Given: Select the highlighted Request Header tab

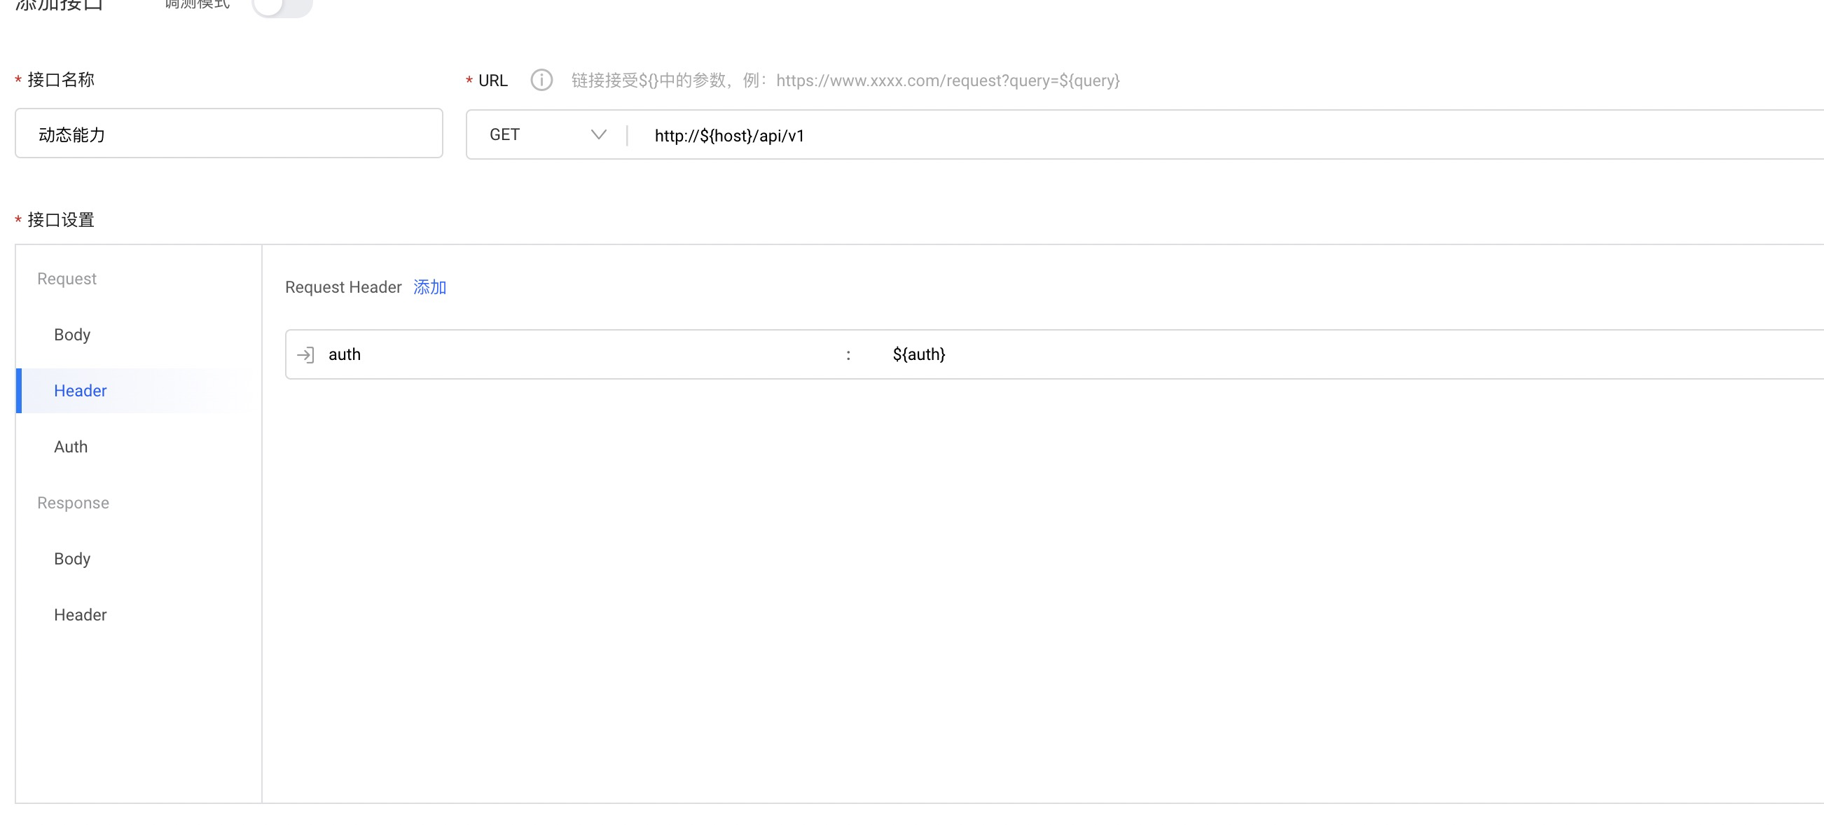Looking at the screenshot, I should point(80,391).
